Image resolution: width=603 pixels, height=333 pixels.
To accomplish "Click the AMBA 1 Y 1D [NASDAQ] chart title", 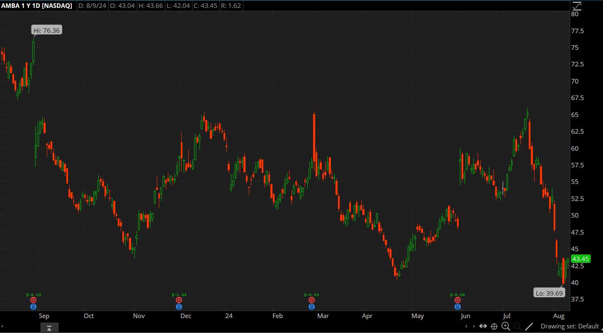I will coord(36,6).
